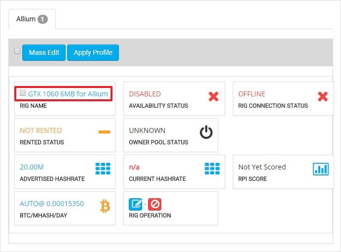Click the red X rig connection icon

pos(323,96)
